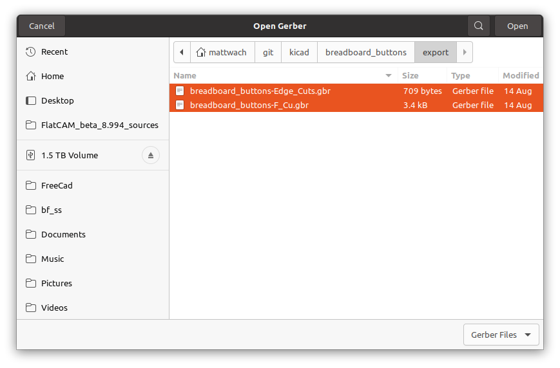This screenshot has height=368, width=560.
Task: Select export segment in path bar
Action: [436, 52]
